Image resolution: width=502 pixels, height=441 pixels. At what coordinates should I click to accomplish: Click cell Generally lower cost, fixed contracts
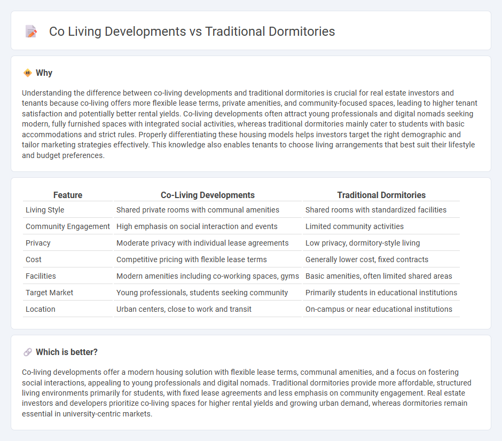[x=367, y=259]
